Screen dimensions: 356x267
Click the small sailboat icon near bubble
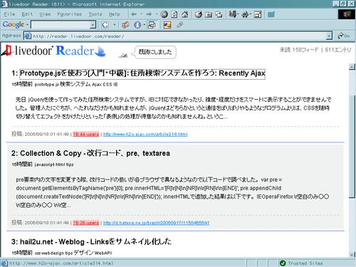123,55
